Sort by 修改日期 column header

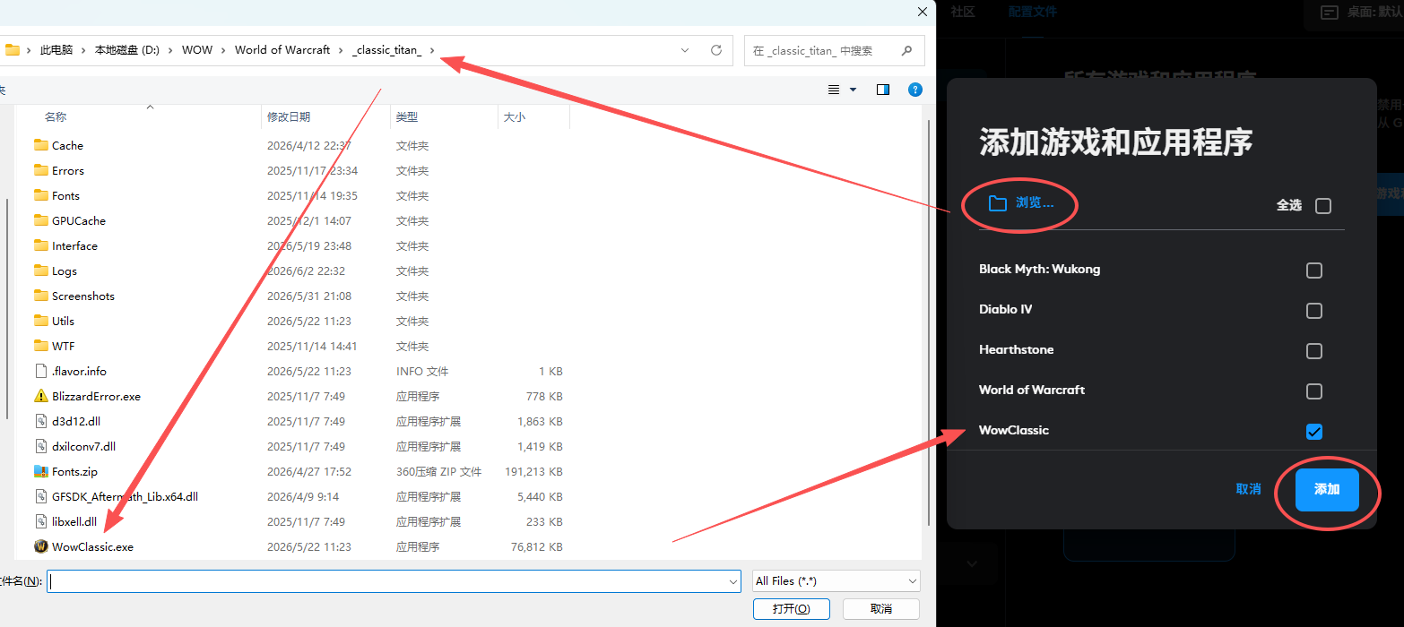tap(289, 116)
